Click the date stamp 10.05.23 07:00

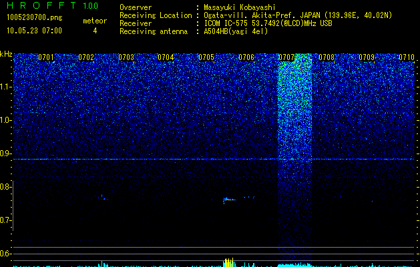34,31
